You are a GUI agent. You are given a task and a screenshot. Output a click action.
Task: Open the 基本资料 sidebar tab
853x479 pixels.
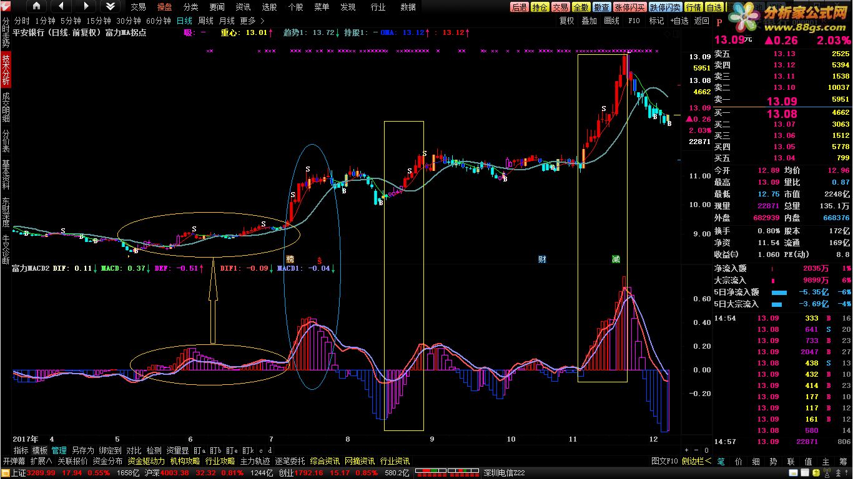click(x=6, y=175)
